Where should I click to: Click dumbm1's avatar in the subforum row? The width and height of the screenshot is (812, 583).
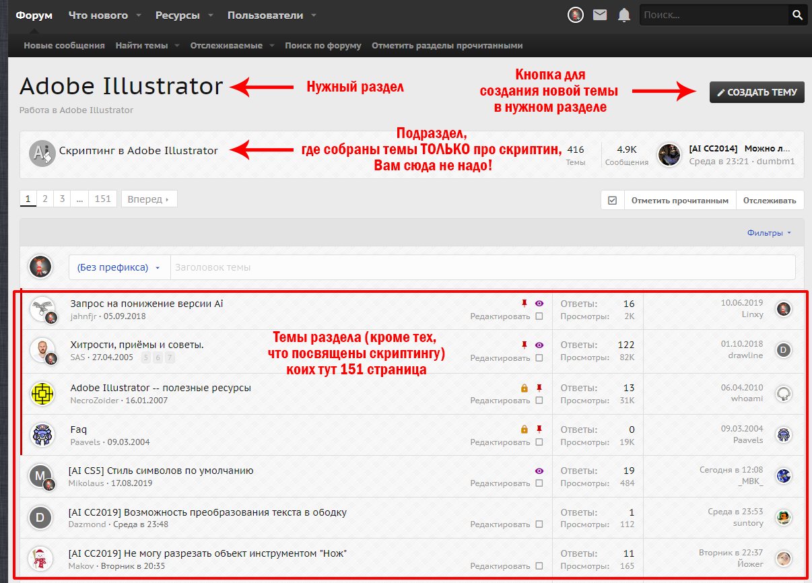(669, 155)
